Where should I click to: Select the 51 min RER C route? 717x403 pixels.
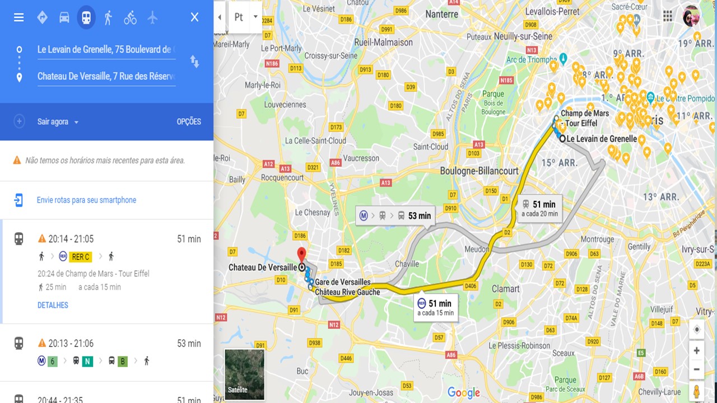106,271
